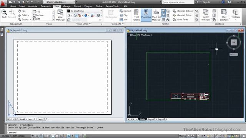Viewport: 246px width, 138px height.
Task: Open Materials Editor
Action: click(182, 15)
